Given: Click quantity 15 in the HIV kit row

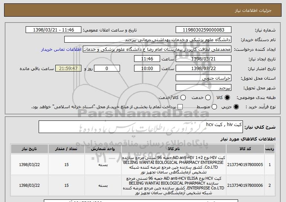Looking at the screenshot, I should click(66, 165).
